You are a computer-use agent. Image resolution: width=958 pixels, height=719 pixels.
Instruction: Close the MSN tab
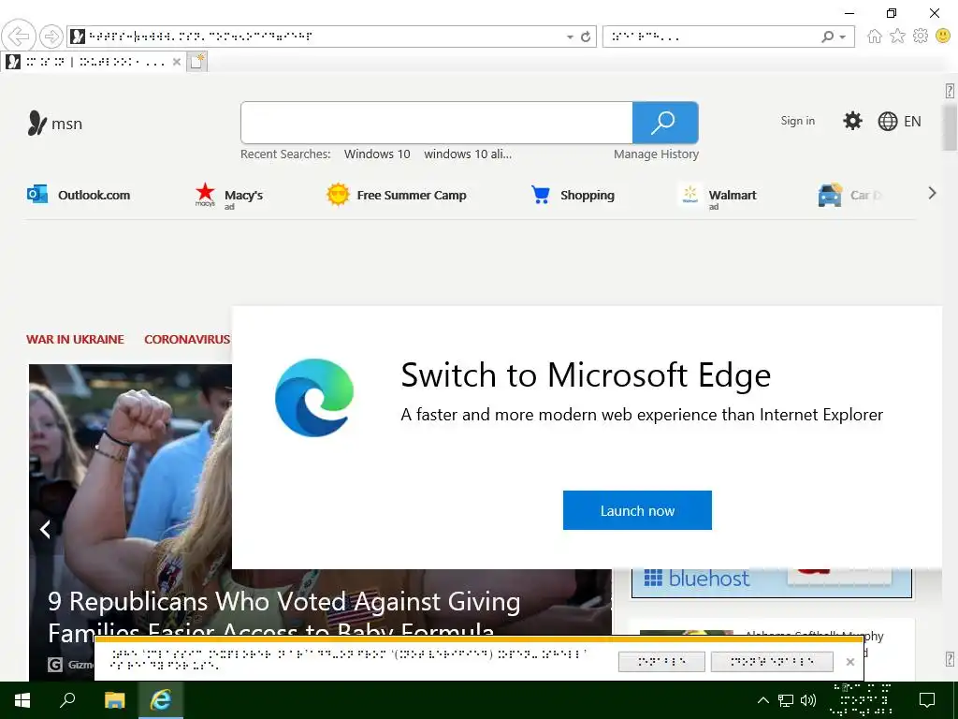tap(176, 62)
